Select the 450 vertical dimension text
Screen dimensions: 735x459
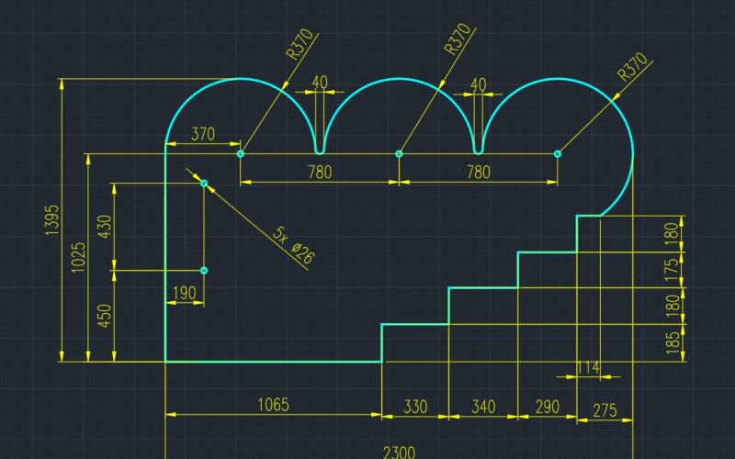coord(104,316)
